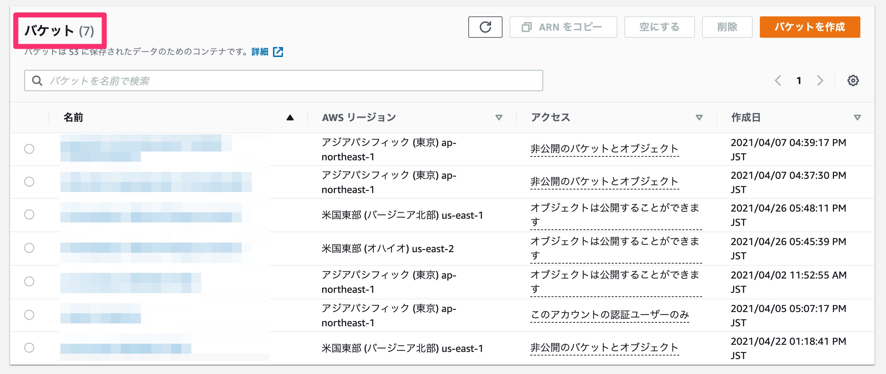Select the radio button for the us-east-2 bucket
Screen dimensions: 886x374
29,248
